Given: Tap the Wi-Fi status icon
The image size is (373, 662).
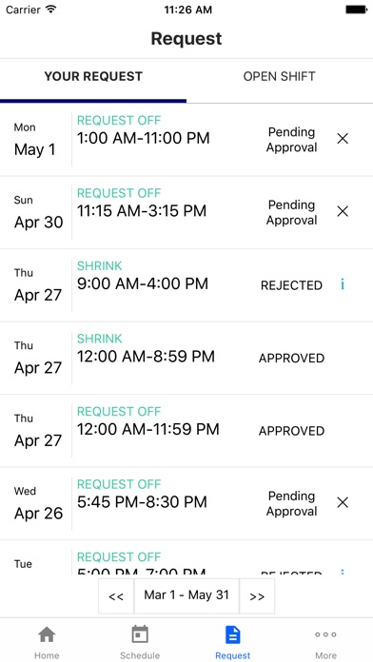Looking at the screenshot, I should 51,10.
